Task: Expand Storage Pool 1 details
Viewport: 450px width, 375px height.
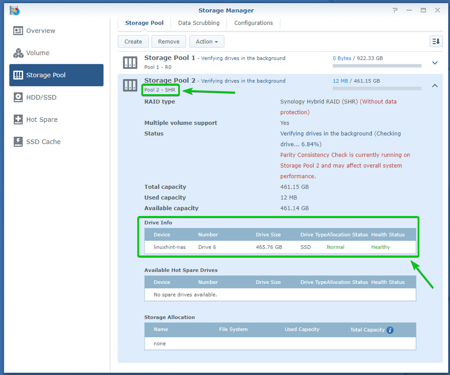Action: click(434, 63)
